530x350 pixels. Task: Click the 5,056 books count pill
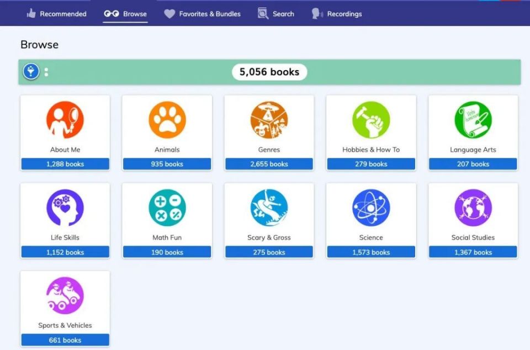[x=269, y=72]
